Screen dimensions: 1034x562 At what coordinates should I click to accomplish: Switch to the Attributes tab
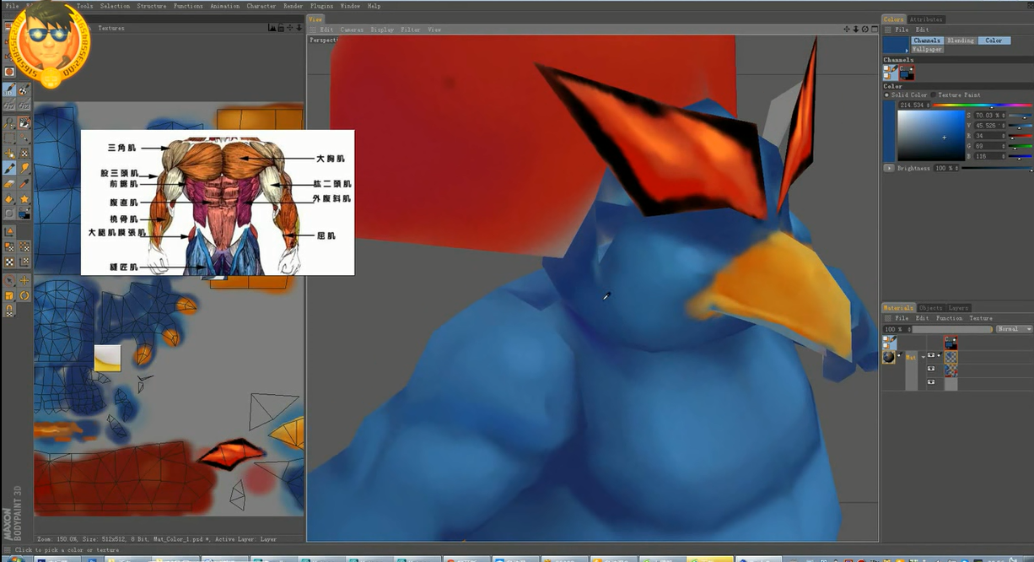pos(927,19)
